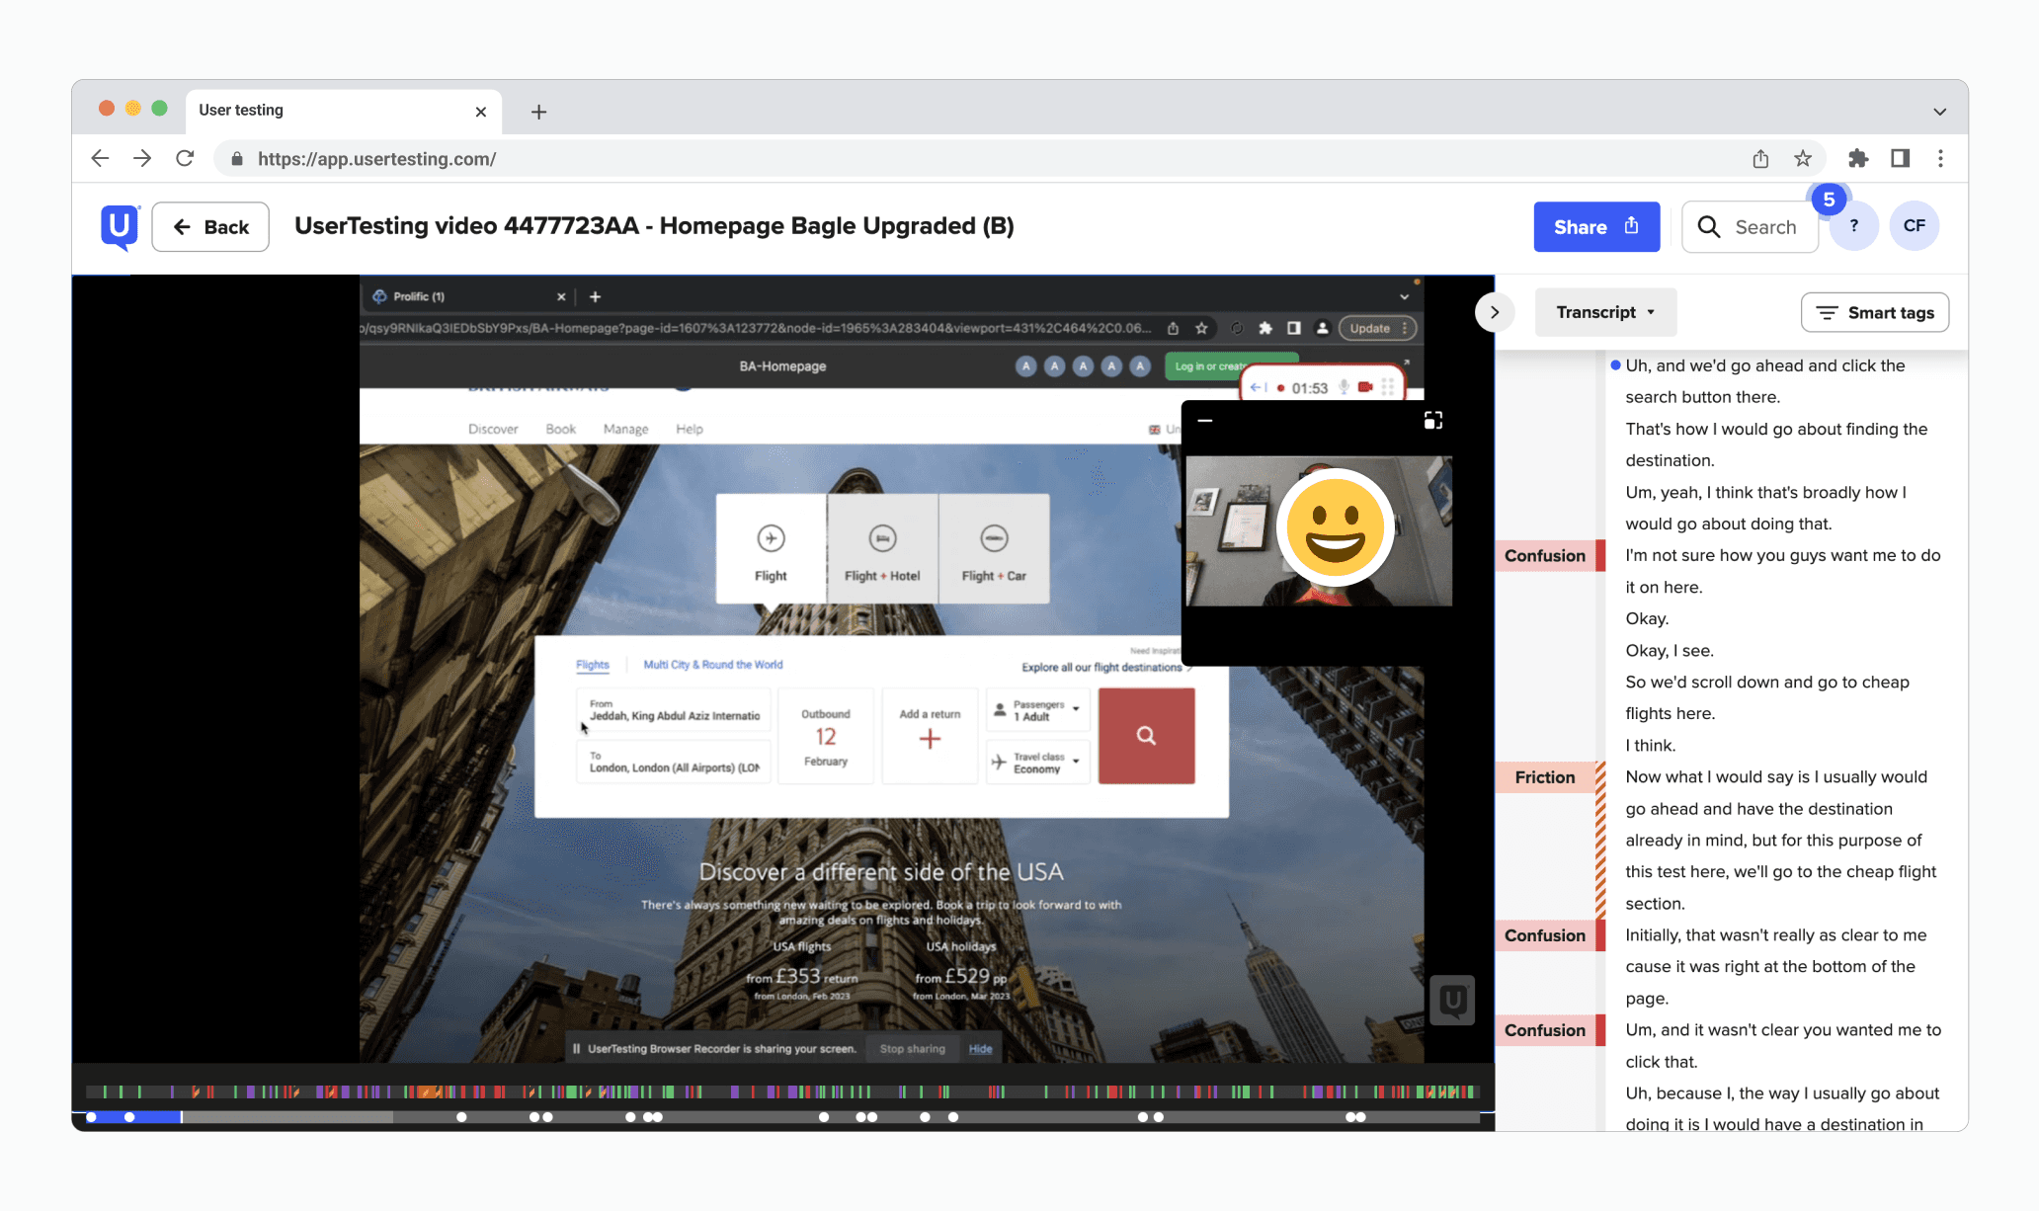Select the Friction smart tag

click(1545, 777)
